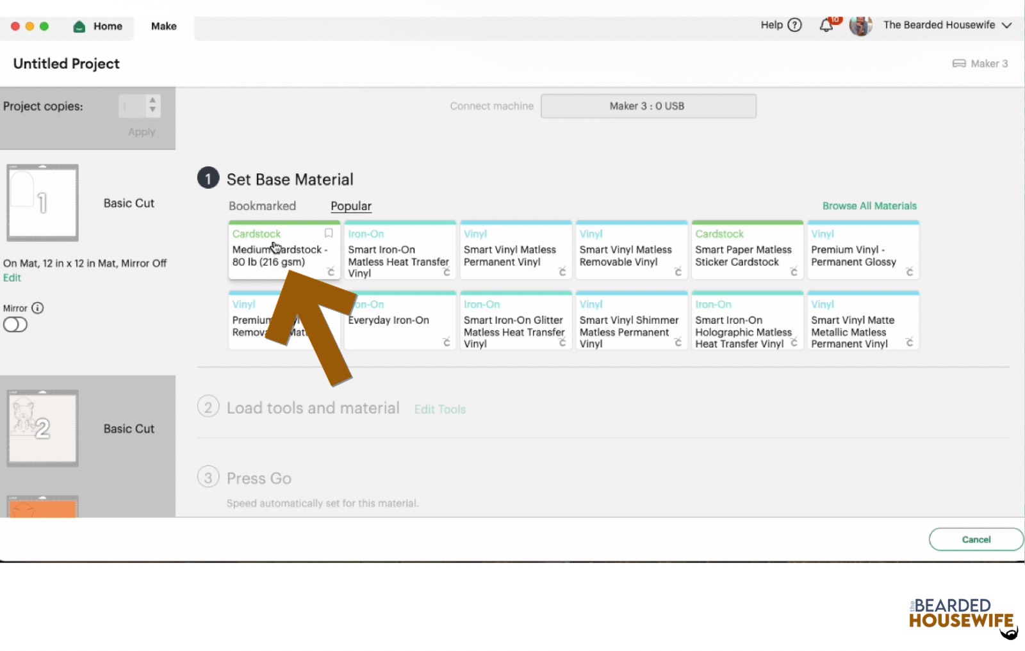Open the Maker 3 : 0 USB machine selector
1025x651 pixels.
[x=648, y=106]
